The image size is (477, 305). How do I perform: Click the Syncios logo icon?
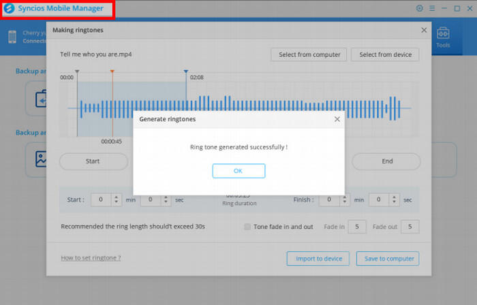(10, 9)
